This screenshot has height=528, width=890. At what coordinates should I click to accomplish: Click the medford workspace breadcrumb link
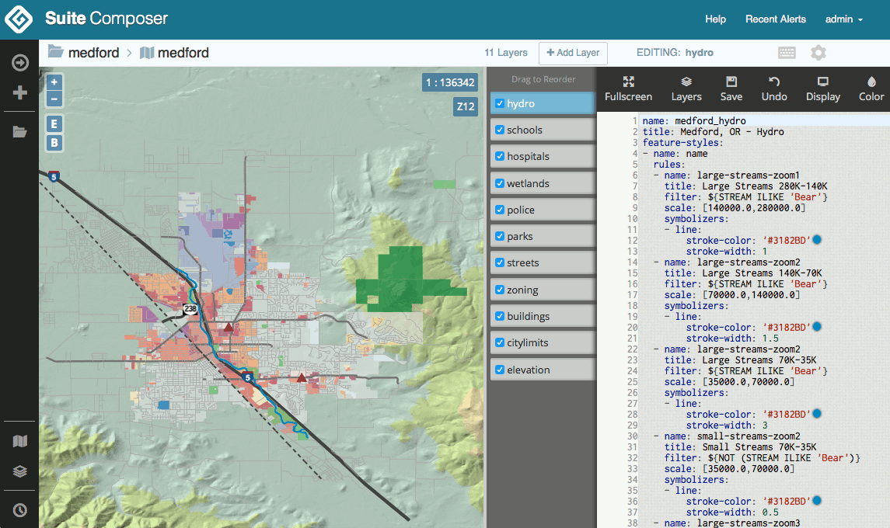(93, 53)
